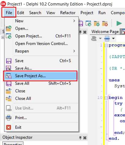The image size is (125, 145).
Task: Click the Delphi application logo icon
Action: pyautogui.click(x=3, y=4)
